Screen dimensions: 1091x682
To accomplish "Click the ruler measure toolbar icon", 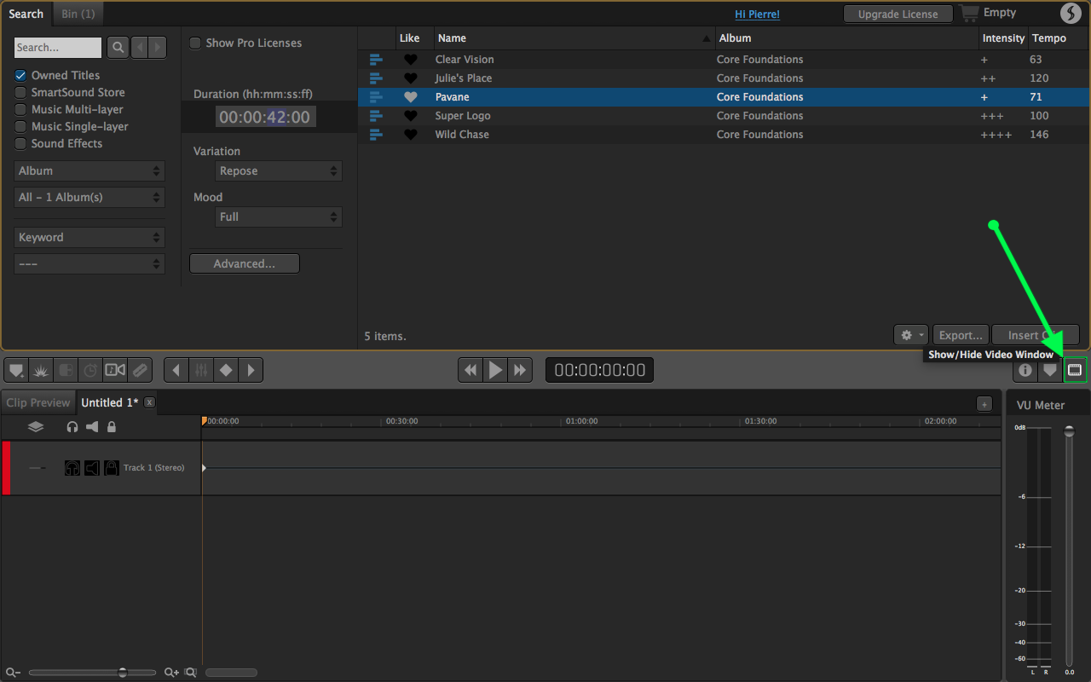I will coord(140,370).
